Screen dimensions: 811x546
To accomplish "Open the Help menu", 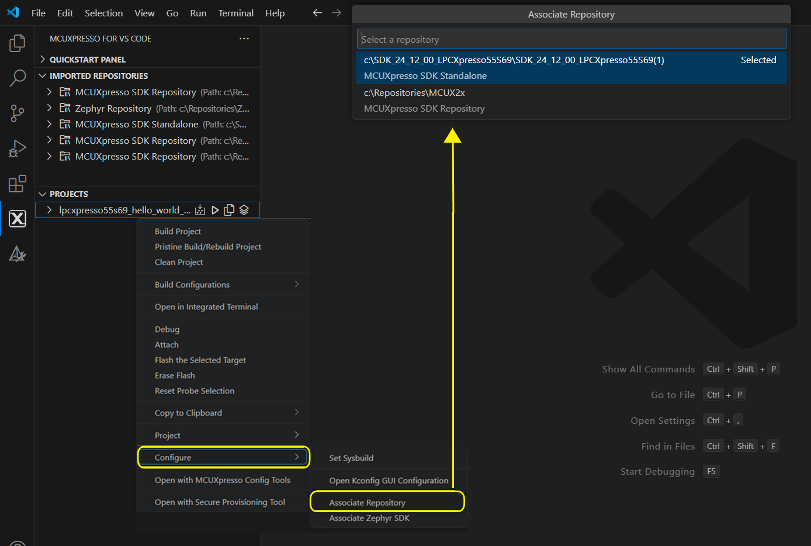I will [275, 13].
